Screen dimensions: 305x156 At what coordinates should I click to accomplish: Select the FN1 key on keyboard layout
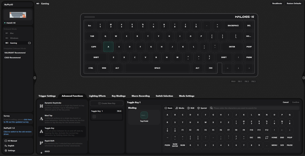tap(211, 68)
